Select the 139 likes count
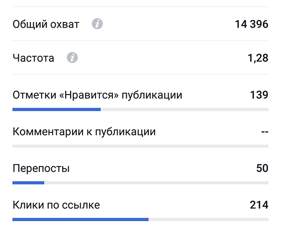The width and height of the screenshot is (281, 233). (x=259, y=95)
